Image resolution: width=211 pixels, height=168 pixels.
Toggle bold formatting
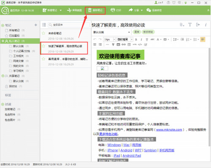[x=136, y=39]
